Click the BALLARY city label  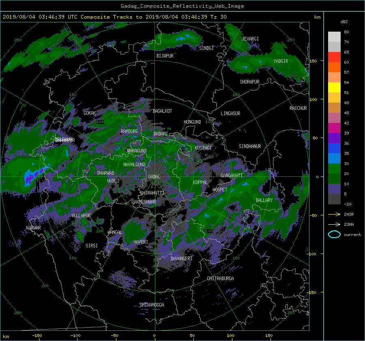[264, 200]
